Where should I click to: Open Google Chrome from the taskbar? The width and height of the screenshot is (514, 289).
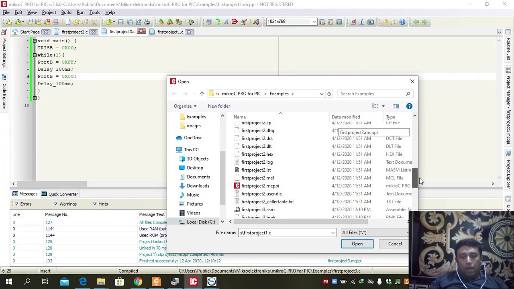(x=138, y=282)
